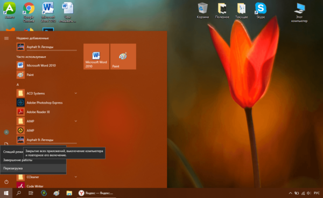Open the Paint pinned tile
Screen dimensions: 323x198
click(123, 56)
